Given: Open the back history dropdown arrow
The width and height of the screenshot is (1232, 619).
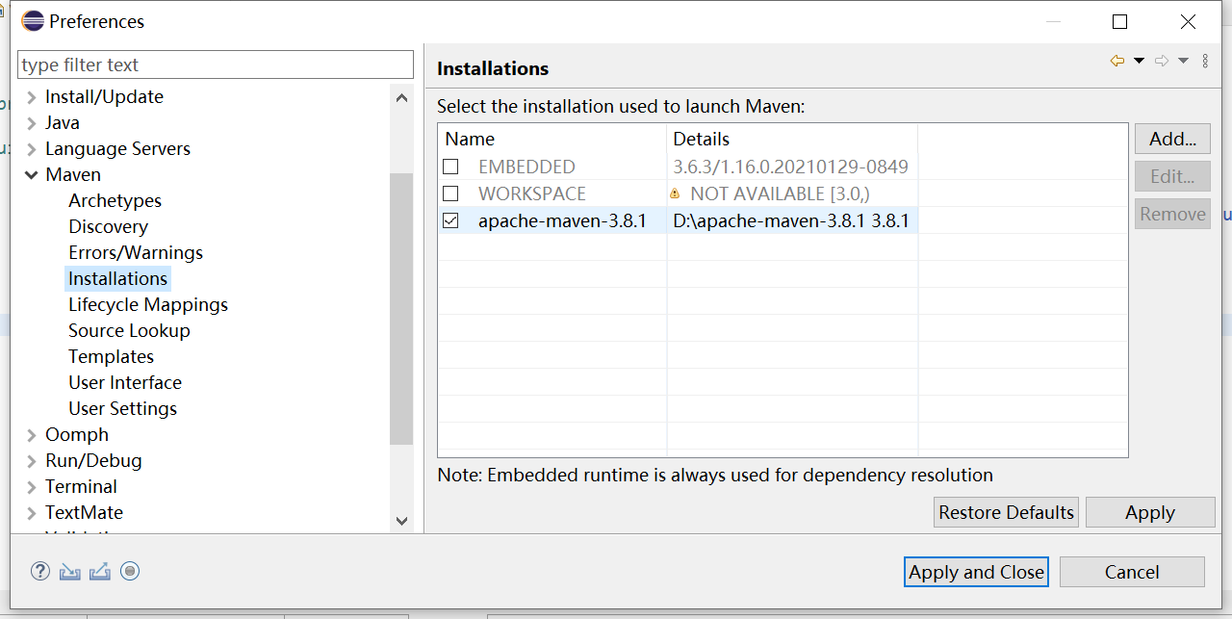Looking at the screenshot, I should coord(1139,61).
